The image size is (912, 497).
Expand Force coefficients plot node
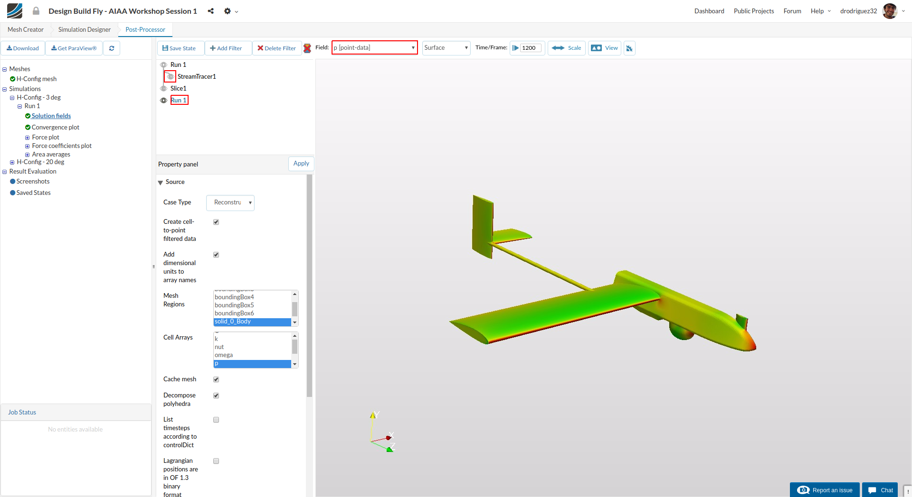(27, 146)
